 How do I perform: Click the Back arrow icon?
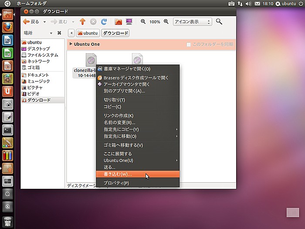tap(26, 22)
